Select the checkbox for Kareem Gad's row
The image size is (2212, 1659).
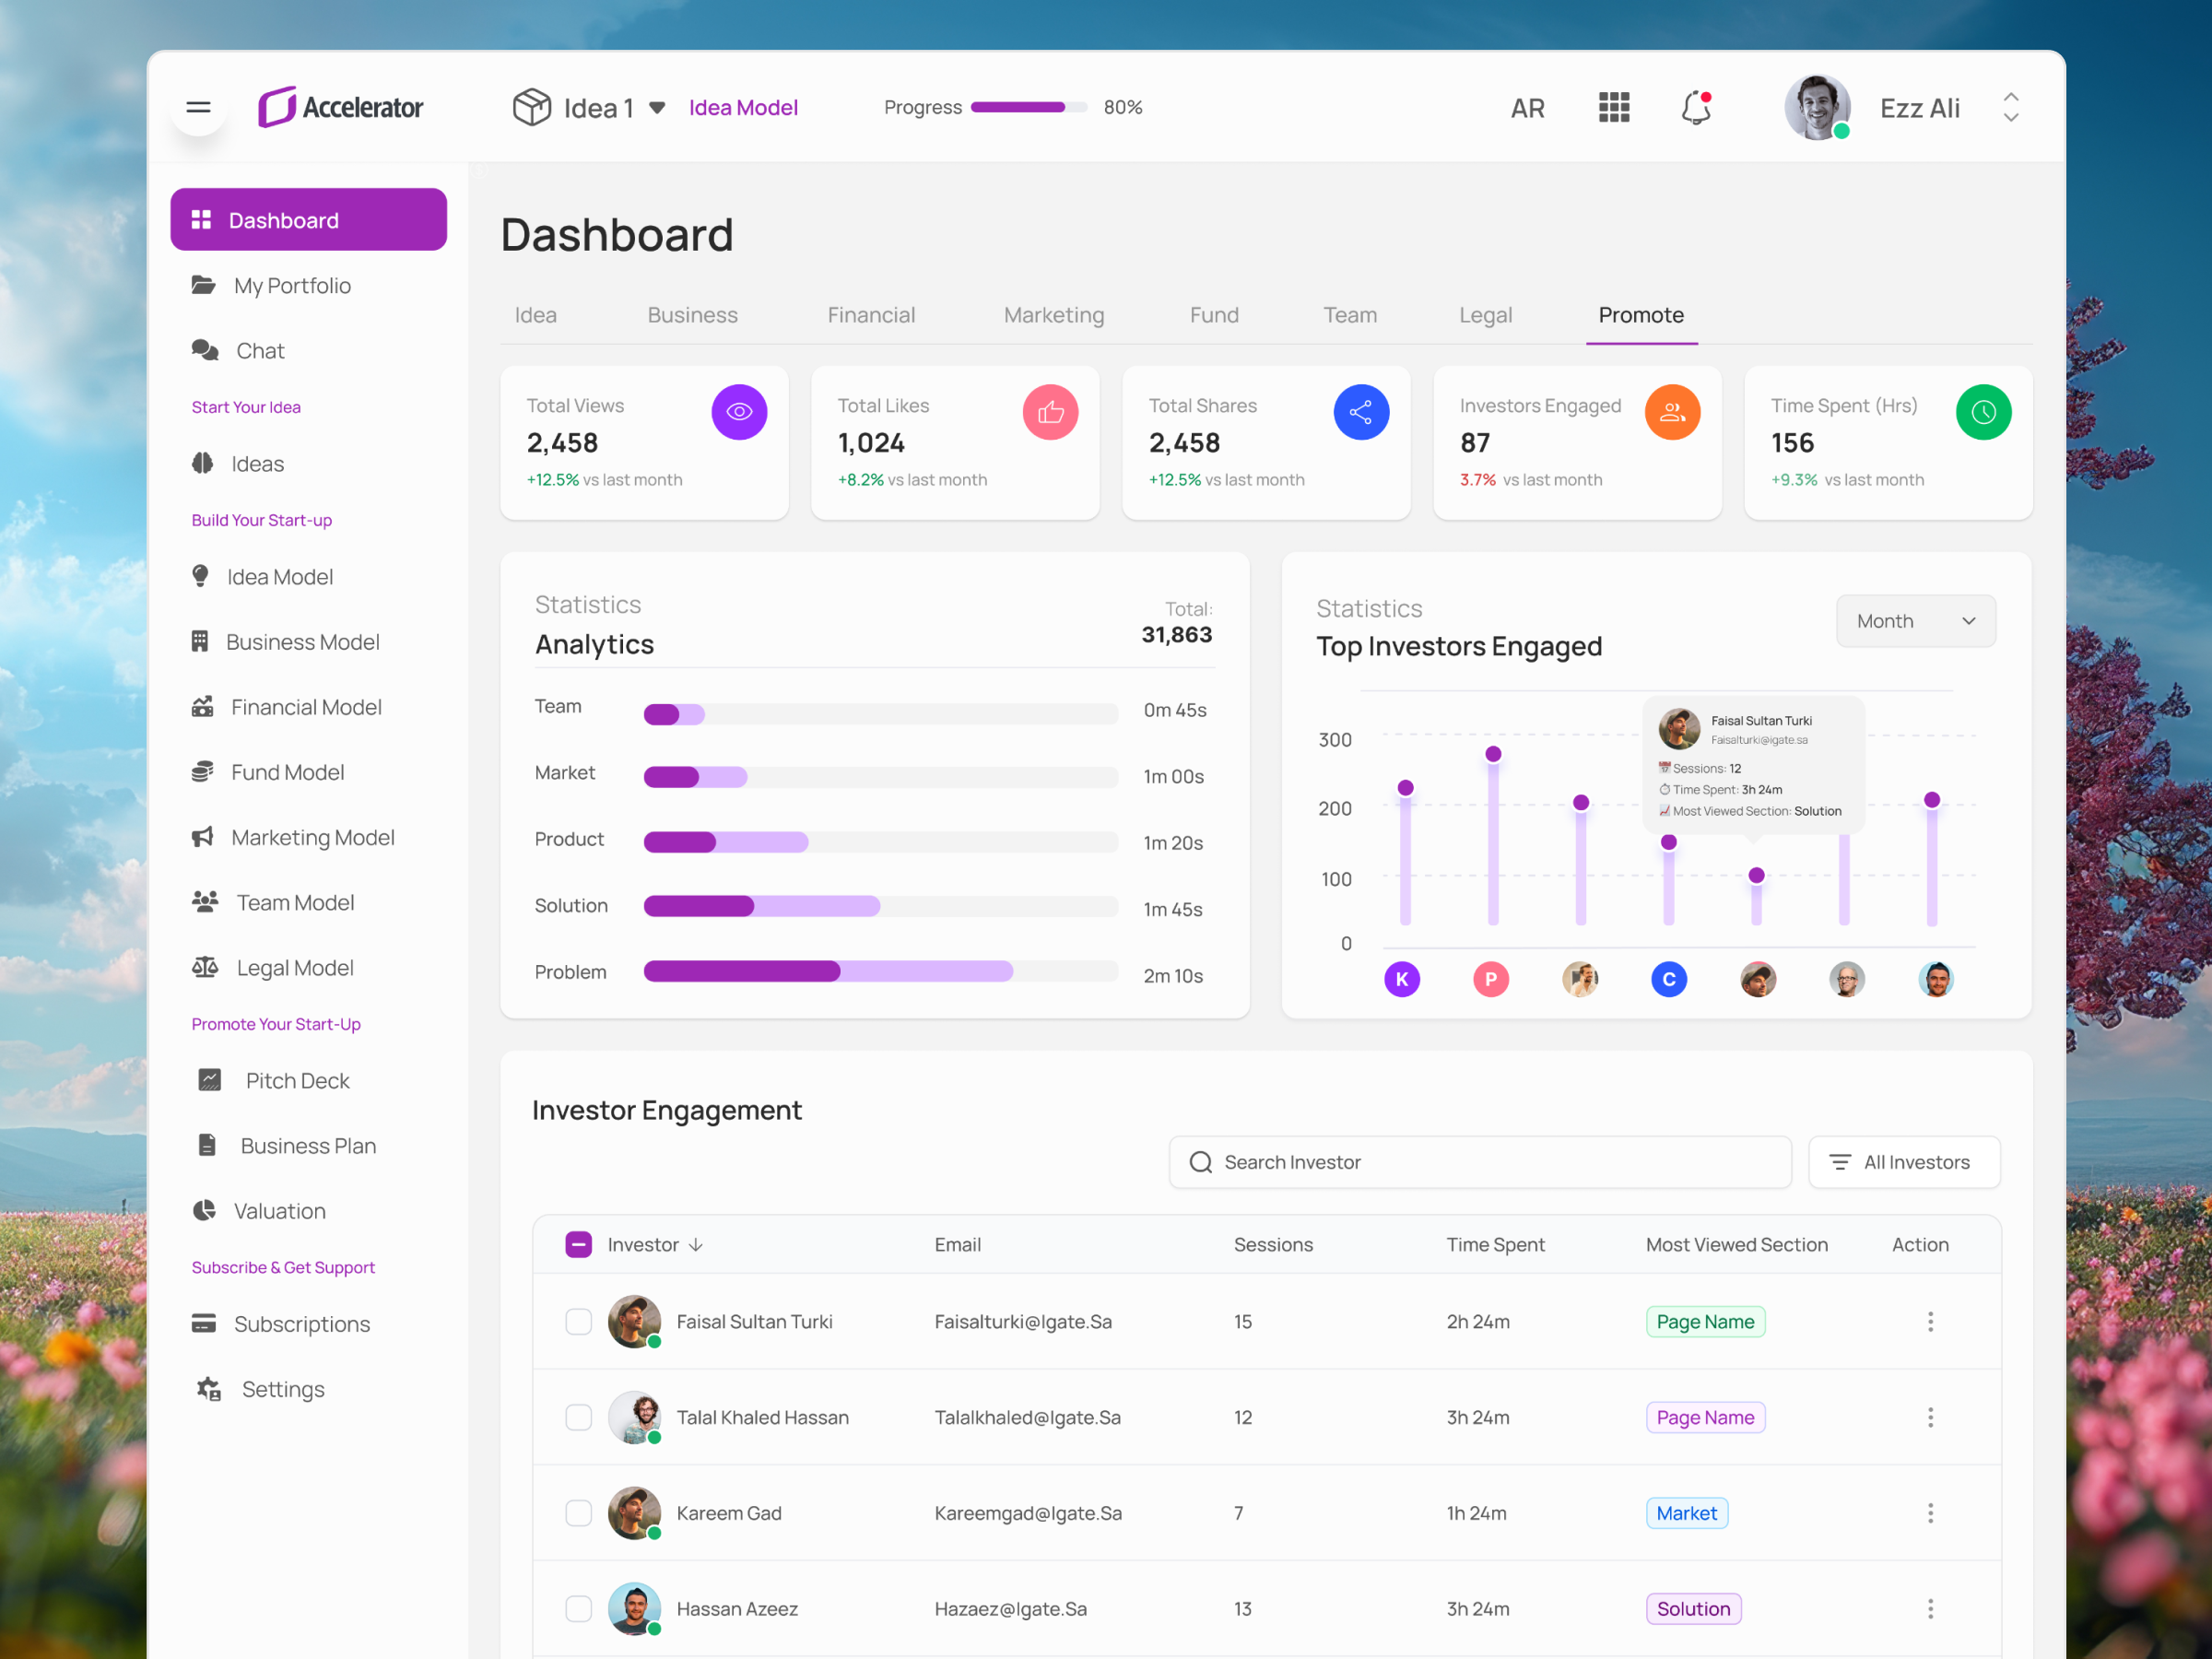[x=578, y=1513]
